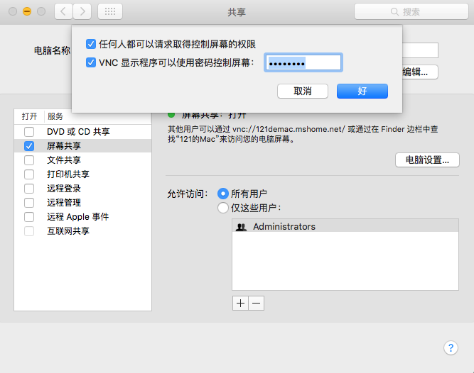Select 所有用户 radio button

point(223,194)
